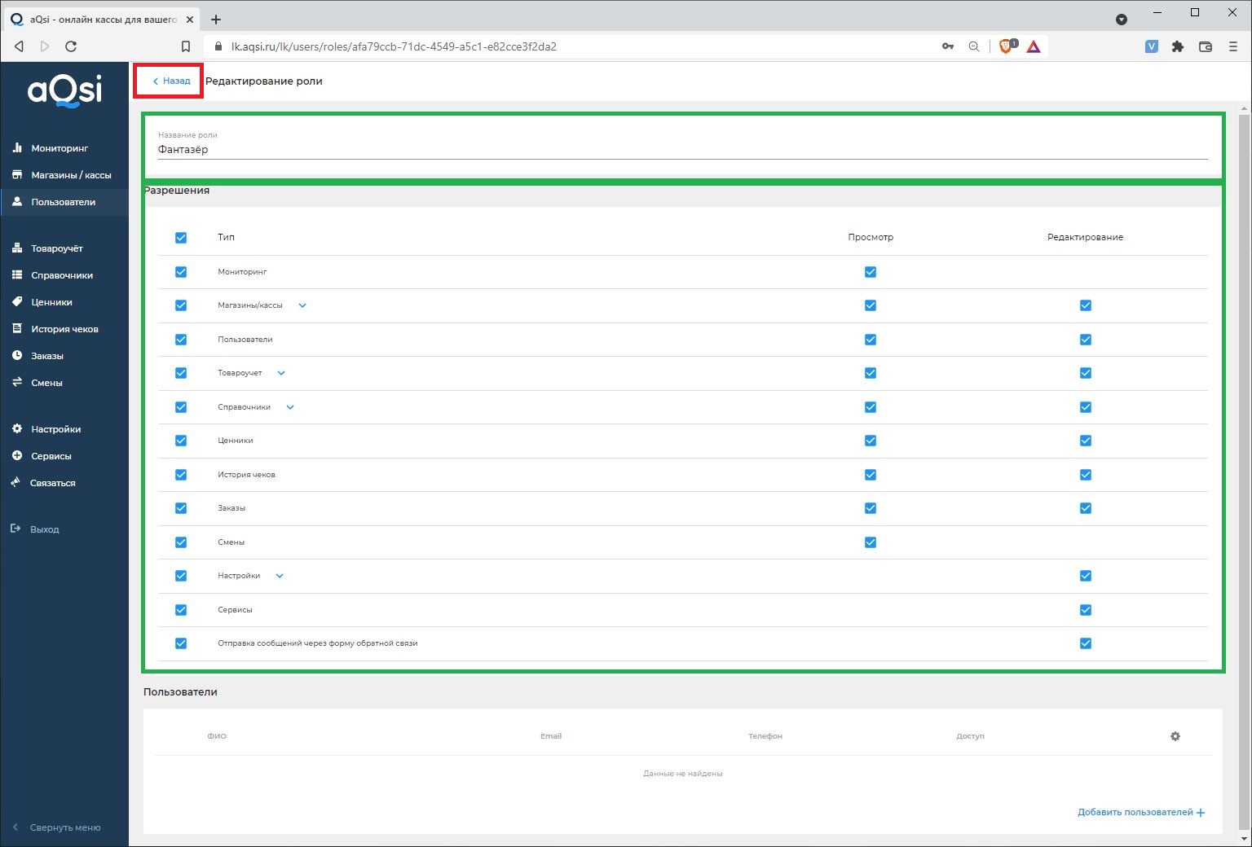Click the gear icon in users table
1252x847 pixels.
(1175, 736)
